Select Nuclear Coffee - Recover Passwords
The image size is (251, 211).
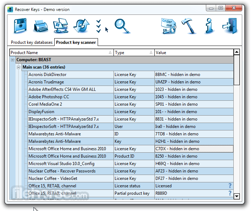click(x=131, y=171)
